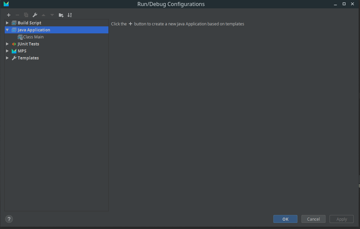This screenshot has width=360, height=229.
Task: Select the Class Main configuration
Action: 33,37
